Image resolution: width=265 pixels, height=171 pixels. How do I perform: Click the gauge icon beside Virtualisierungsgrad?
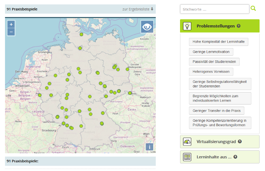pos(187,142)
